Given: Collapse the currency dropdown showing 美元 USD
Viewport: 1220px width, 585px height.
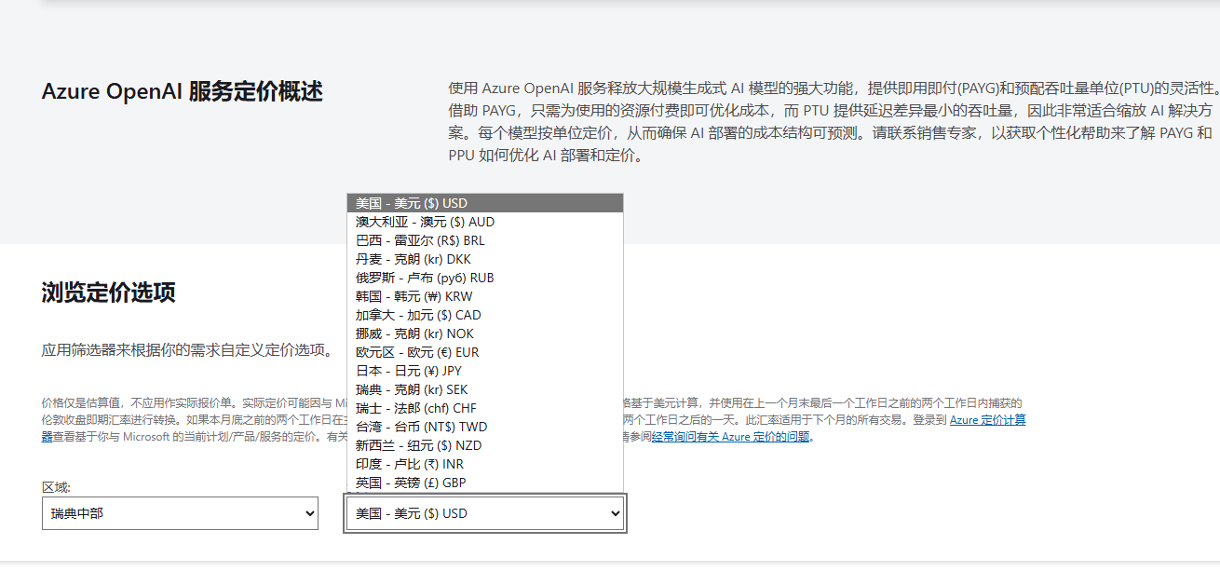Looking at the screenshot, I should pyautogui.click(x=485, y=513).
